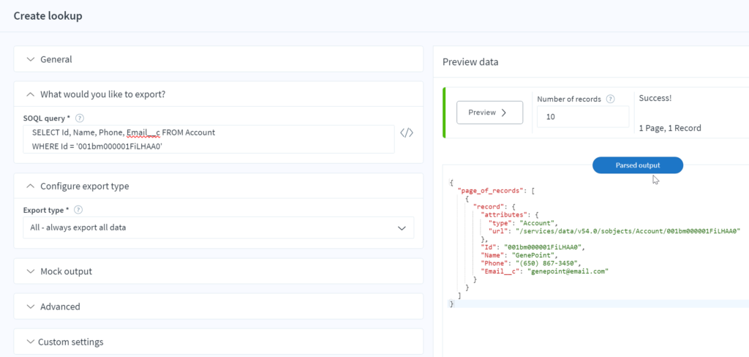Screen dimensions: 749x357
Task: Select the Parsed output tab
Action: coord(637,165)
